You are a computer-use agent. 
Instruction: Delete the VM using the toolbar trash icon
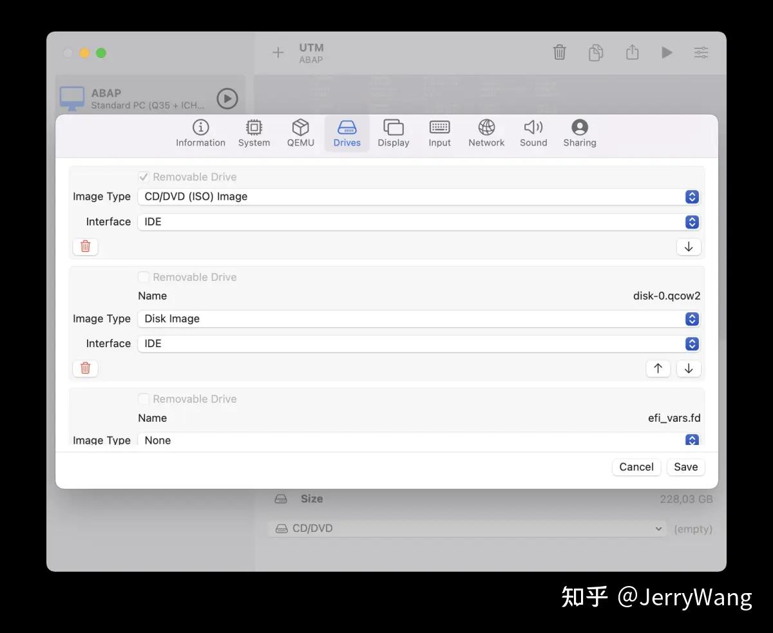click(x=559, y=52)
